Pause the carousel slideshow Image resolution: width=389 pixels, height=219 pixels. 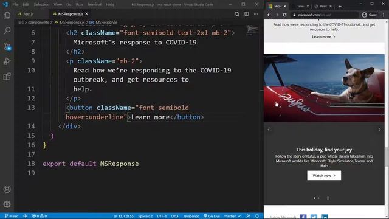click(x=328, y=198)
